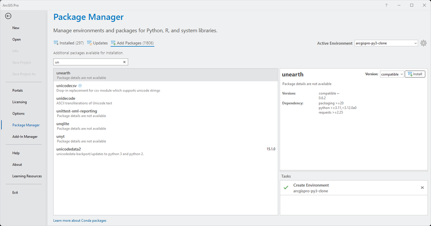The image size is (431, 226).
Task: Click the compatible version entry in Versions
Action: click(x=329, y=93)
